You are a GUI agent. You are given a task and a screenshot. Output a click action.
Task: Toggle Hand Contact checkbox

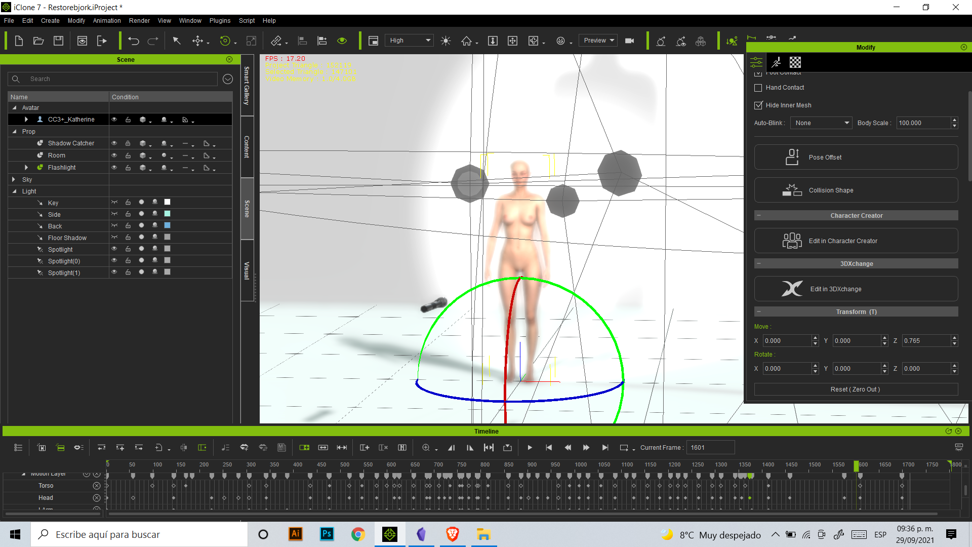point(758,88)
